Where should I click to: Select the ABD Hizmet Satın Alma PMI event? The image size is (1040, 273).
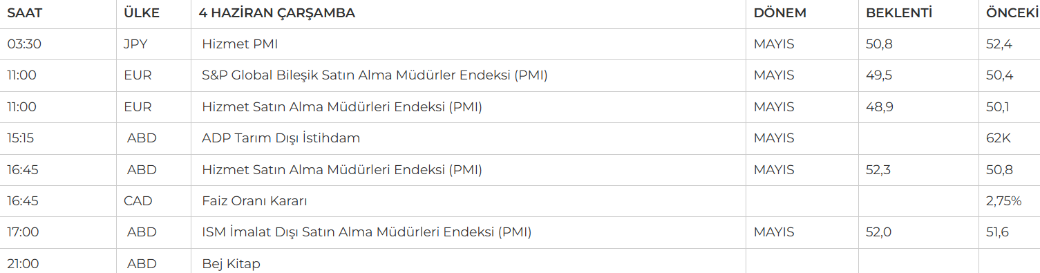point(342,170)
